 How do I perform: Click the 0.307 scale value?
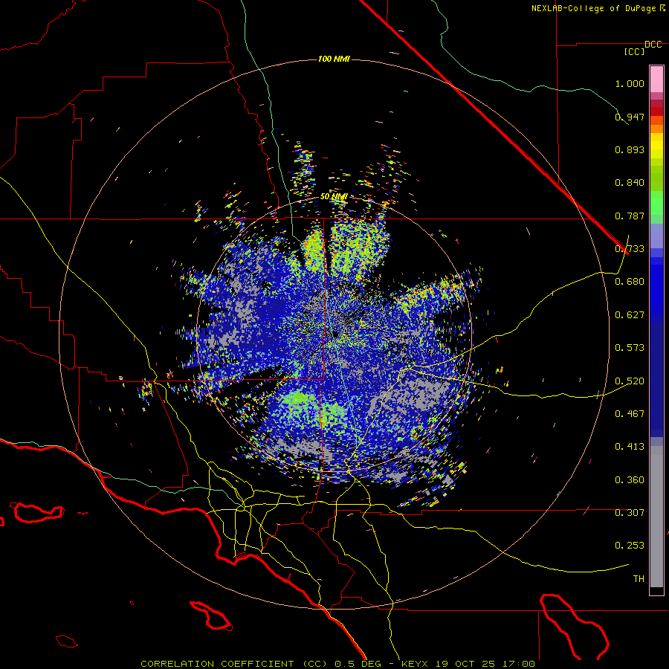click(x=630, y=513)
